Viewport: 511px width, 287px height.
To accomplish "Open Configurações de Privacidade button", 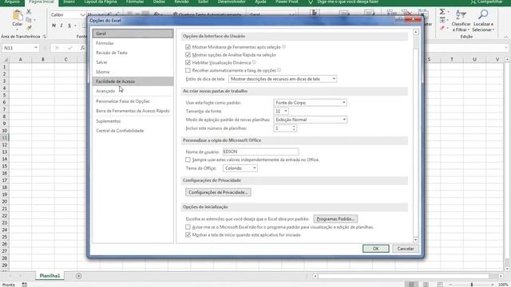I will point(218,192).
